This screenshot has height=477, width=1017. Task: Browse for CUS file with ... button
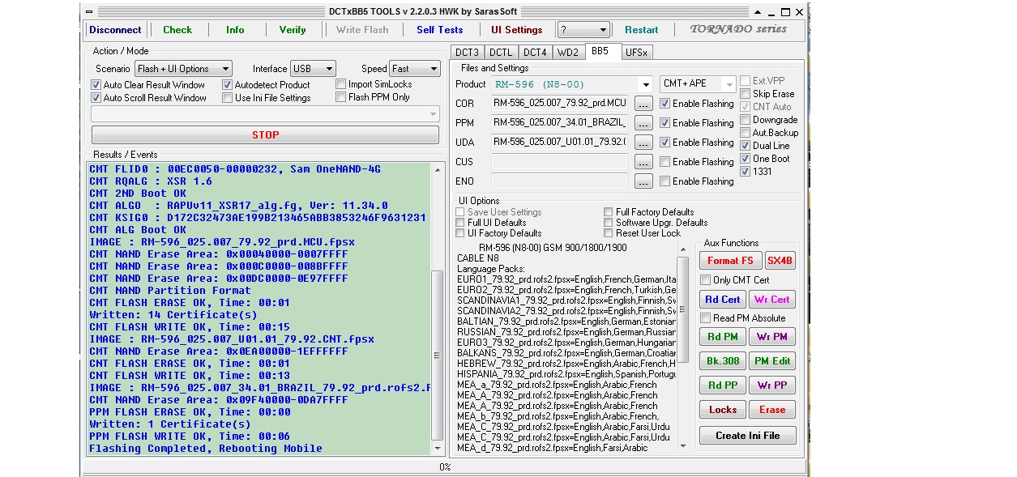[643, 162]
